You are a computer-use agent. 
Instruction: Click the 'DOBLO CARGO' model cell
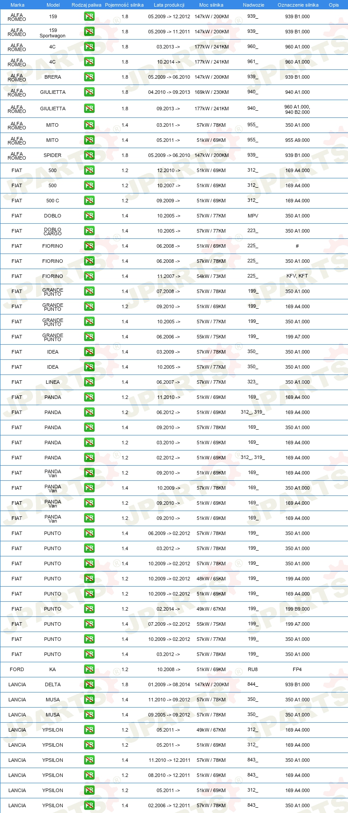53,231
